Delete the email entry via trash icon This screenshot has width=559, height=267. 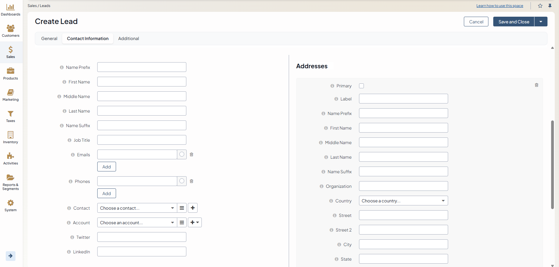pyautogui.click(x=191, y=154)
